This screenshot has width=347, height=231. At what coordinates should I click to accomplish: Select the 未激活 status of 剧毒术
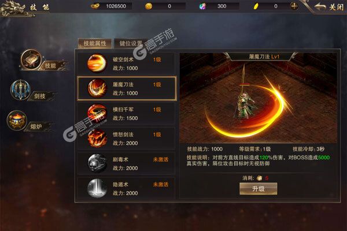click(161, 159)
